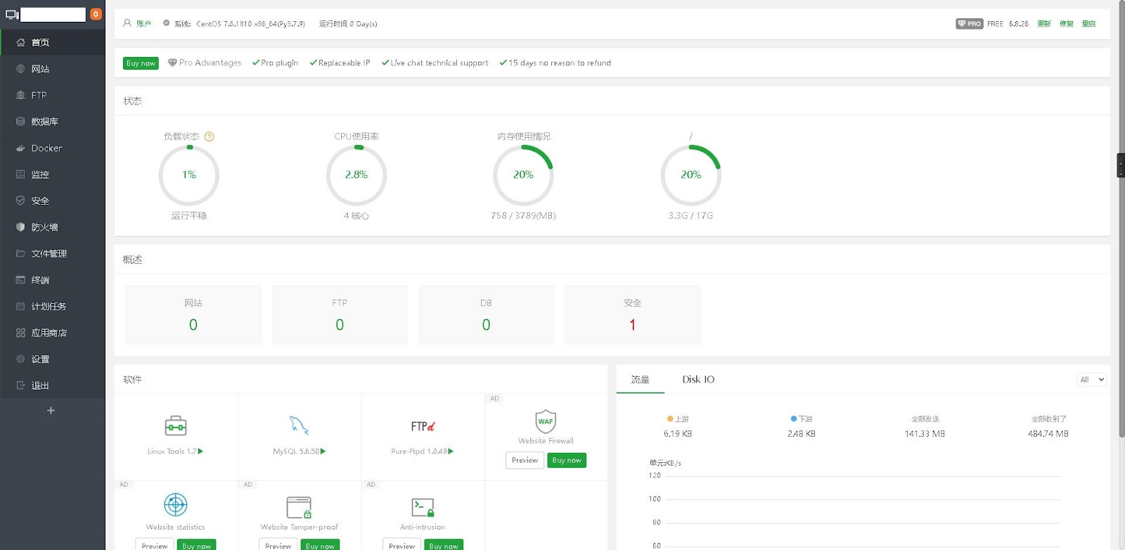The image size is (1125, 550).
Task: Click the 退出 logout icon in sidebar
Action: coord(20,385)
